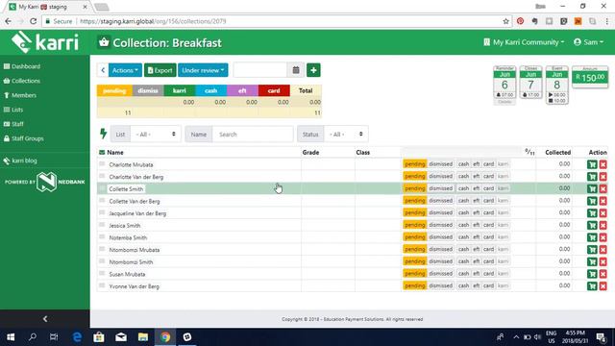
Task: Open the Mail app from taskbar
Action: tap(121, 337)
